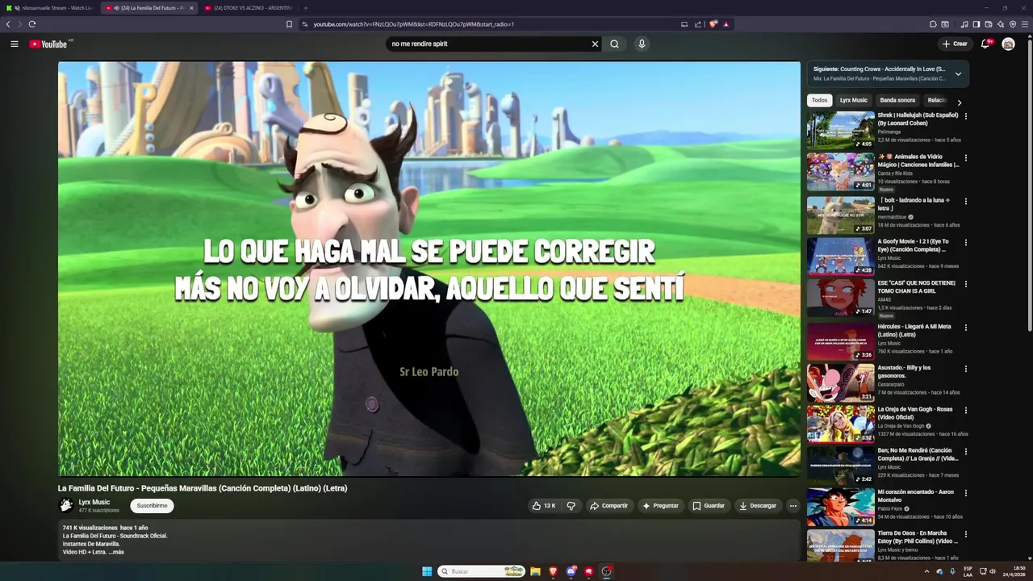Open the more actions ellipsis under the video
This screenshot has width=1033, height=581.
click(x=793, y=506)
